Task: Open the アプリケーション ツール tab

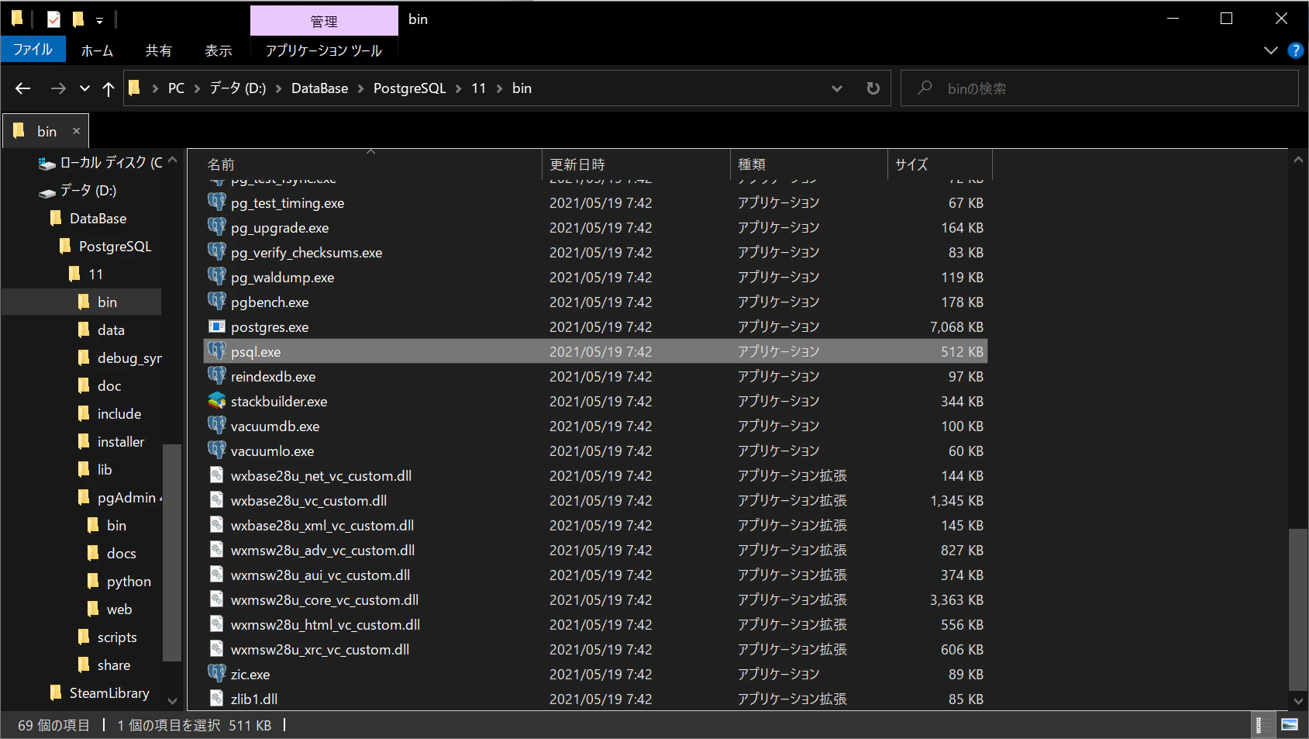Action: point(324,50)
